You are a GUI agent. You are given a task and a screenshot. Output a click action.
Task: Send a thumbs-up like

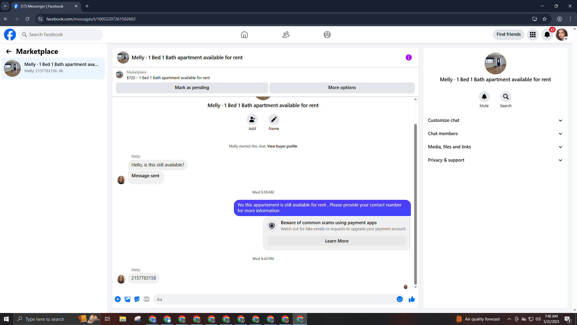pos(412,299)
